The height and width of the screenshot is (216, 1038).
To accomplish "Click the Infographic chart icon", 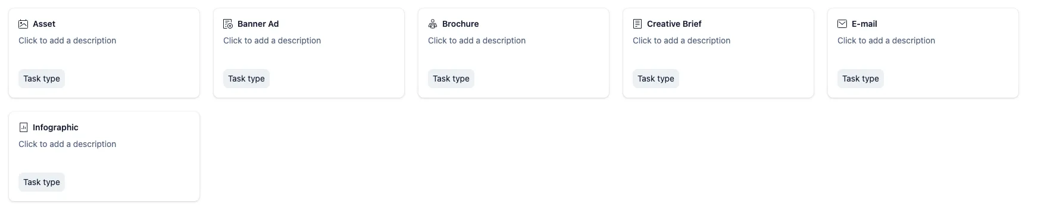I will [x=23, y=127].
